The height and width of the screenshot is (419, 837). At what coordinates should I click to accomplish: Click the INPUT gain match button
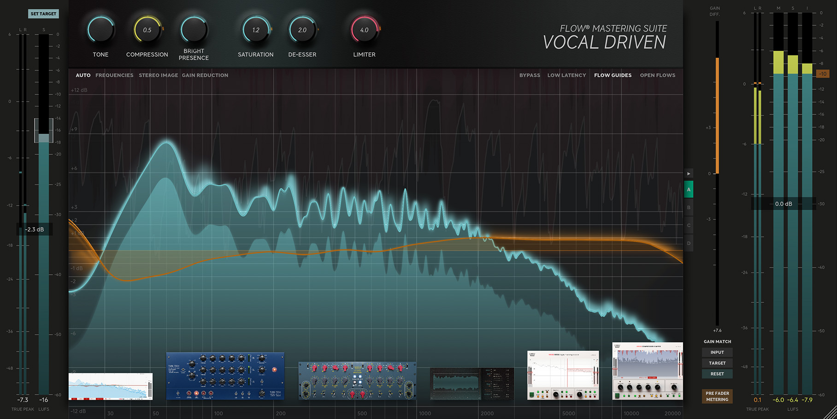pyautogui.click(x=717, y=352)
